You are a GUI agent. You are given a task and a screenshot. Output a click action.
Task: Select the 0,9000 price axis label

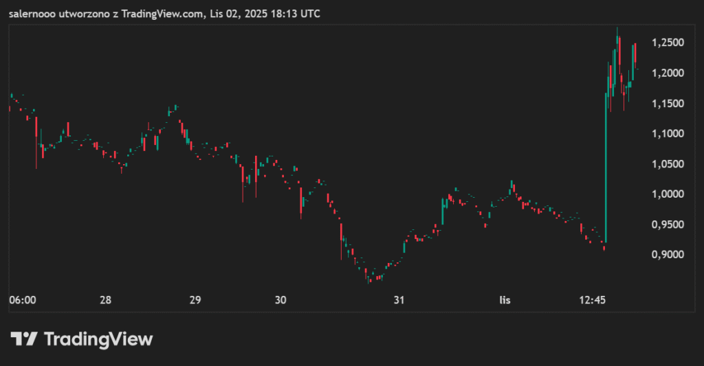[x=667, y=254]
